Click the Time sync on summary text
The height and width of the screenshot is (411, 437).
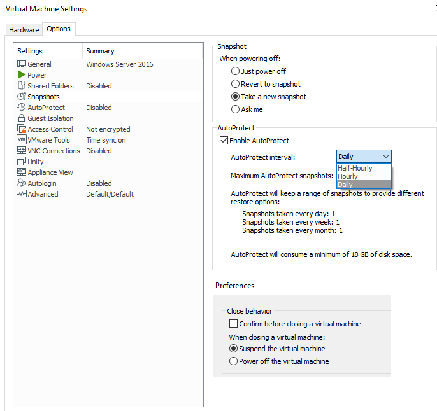106,140
